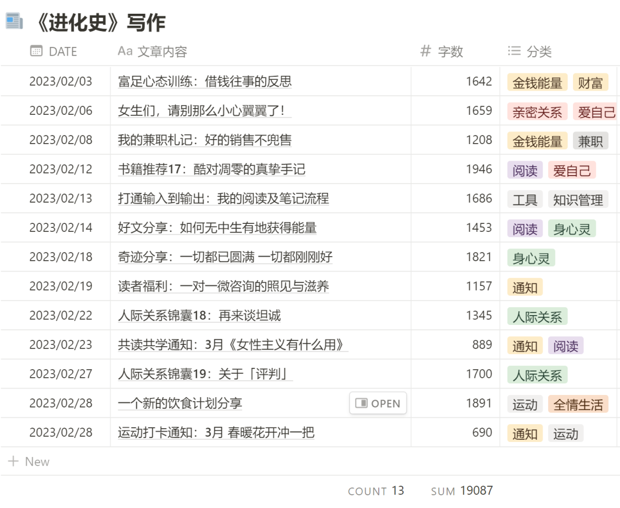Screen dimensions: 620x508
Task: Open page 书籍推荐17：酷对凋零的真挚手记
Action: [x=211, y=169]
